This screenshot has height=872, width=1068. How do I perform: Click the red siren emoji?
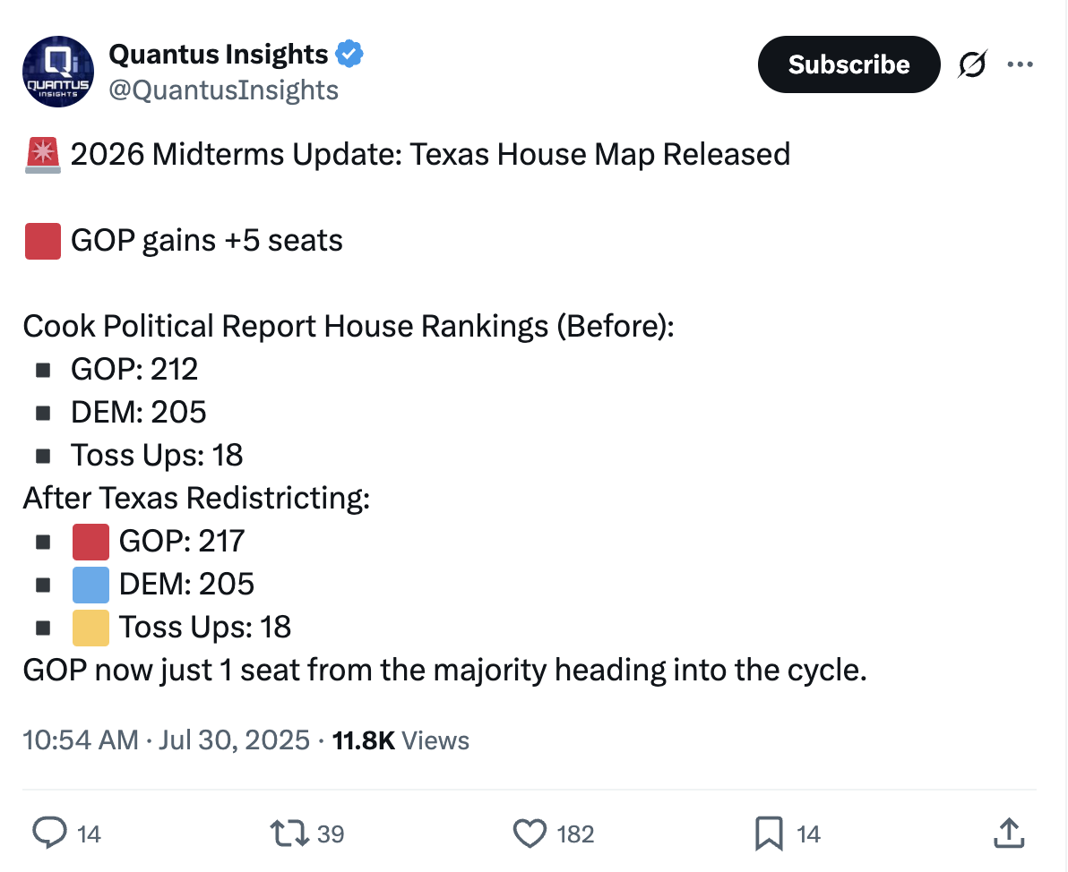click(41, 155)
